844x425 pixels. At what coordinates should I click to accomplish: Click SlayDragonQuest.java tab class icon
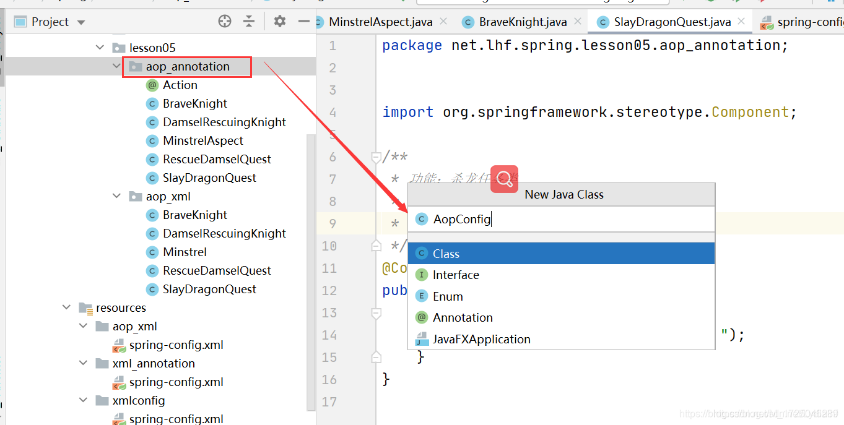click(x=603, y=22)
